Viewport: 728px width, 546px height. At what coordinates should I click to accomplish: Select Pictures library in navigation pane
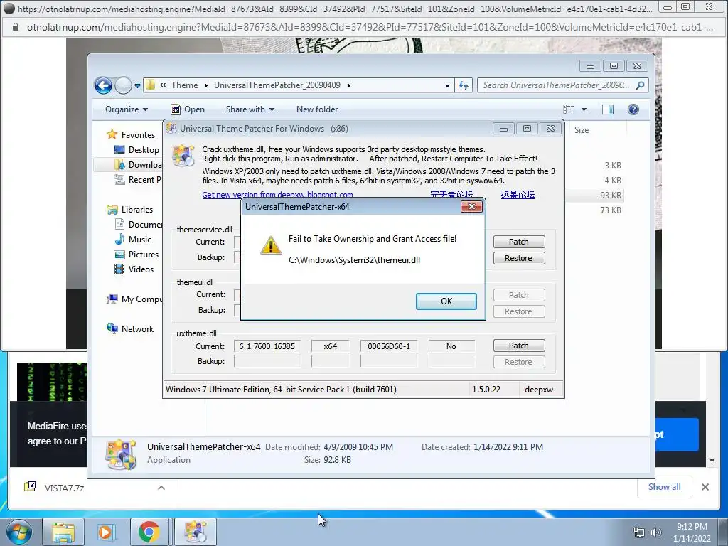(x=144, y=255)
